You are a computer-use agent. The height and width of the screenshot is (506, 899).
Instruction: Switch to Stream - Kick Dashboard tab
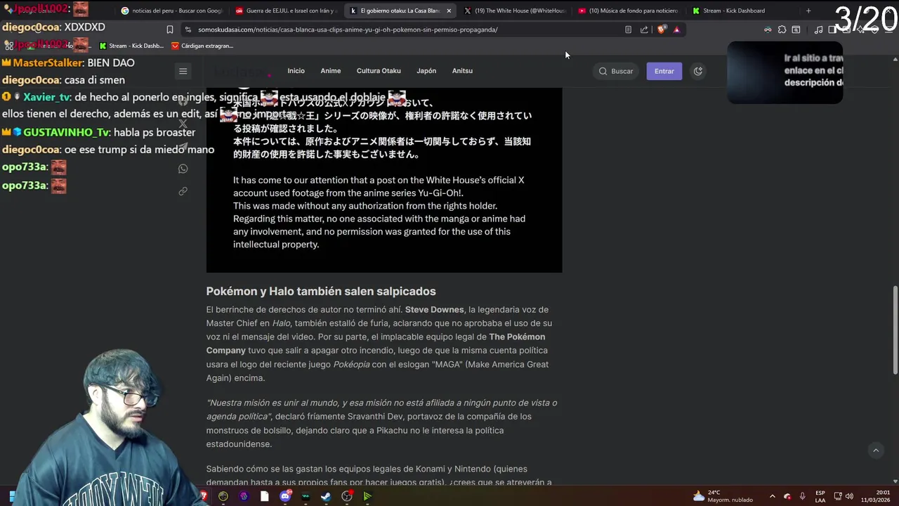coord(743,11)
